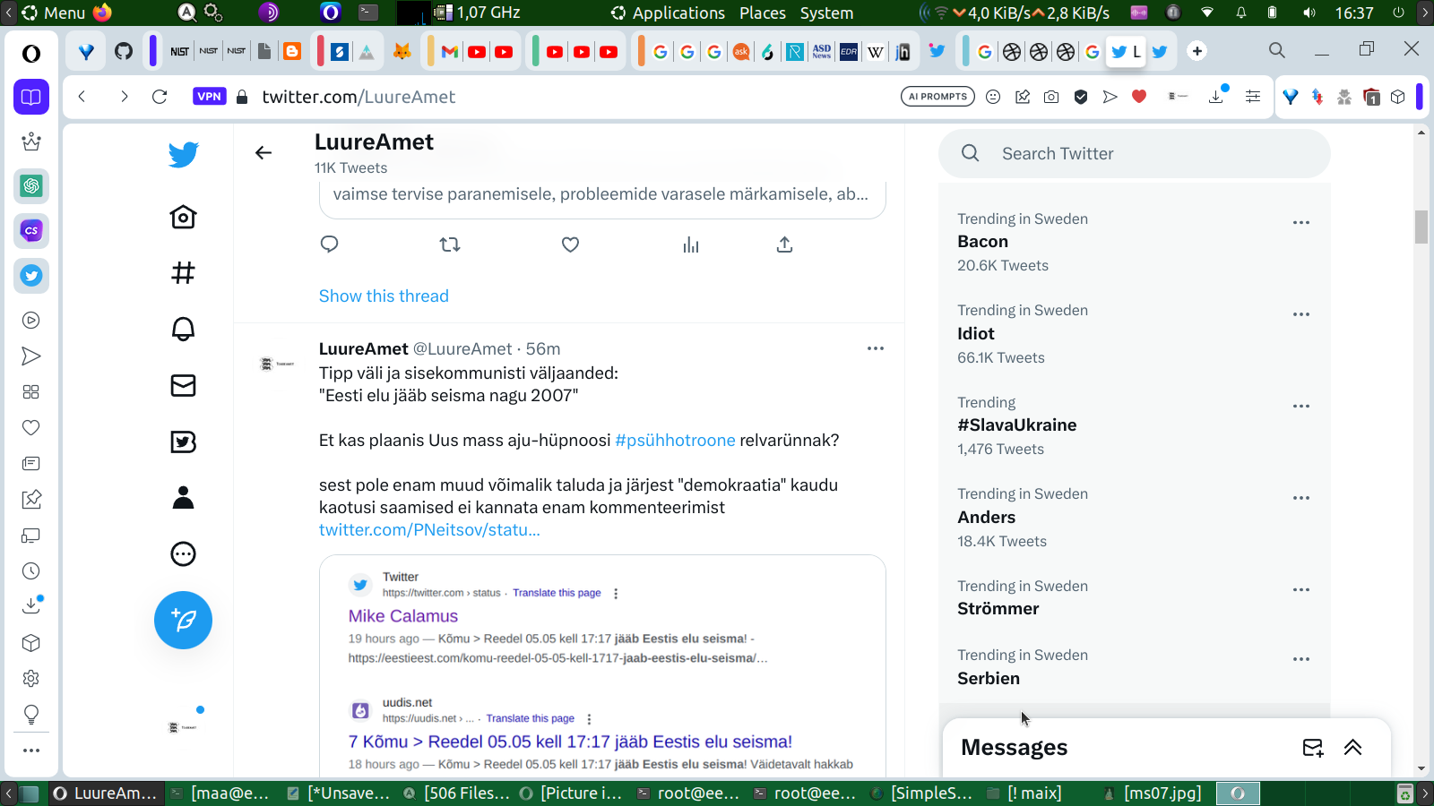Open ChatSonic in Opera sidebar
Viewport: 1434px width, 806px height.
31,231
